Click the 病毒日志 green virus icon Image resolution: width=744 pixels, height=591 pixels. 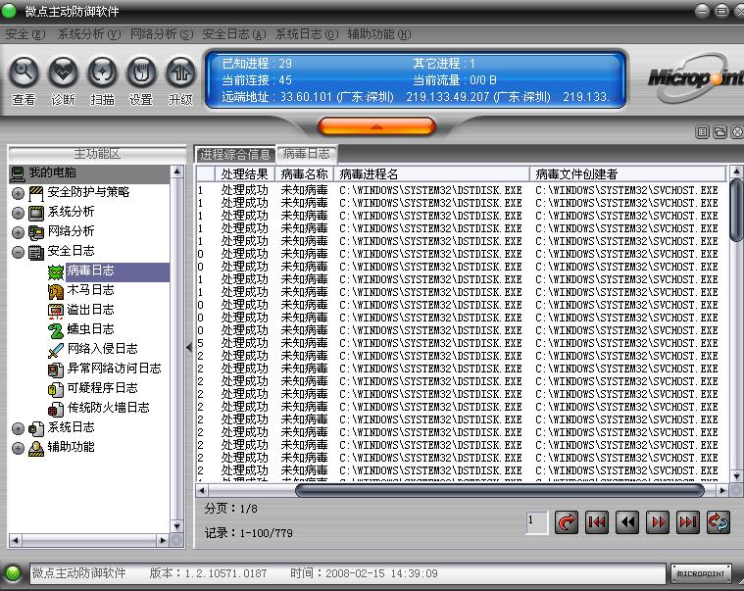pos(56,272)
